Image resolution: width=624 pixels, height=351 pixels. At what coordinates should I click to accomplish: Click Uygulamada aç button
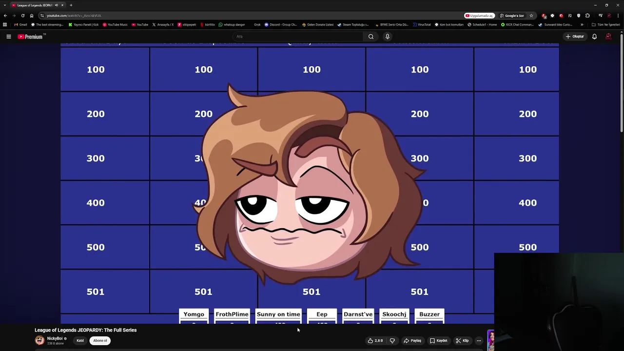pyautogui.click(x=479, y=16)
